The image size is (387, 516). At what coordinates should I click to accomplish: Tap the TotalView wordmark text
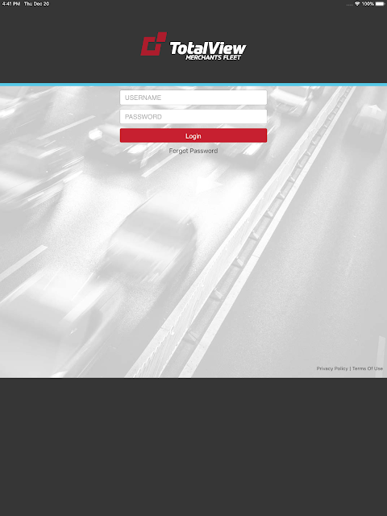coord(208,48)
